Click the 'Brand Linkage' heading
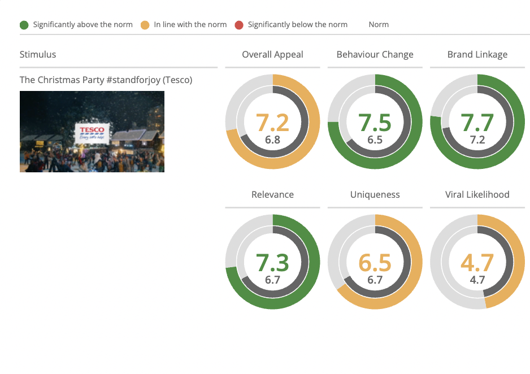Viewport: 530px width, 374px height. (477, 55)
